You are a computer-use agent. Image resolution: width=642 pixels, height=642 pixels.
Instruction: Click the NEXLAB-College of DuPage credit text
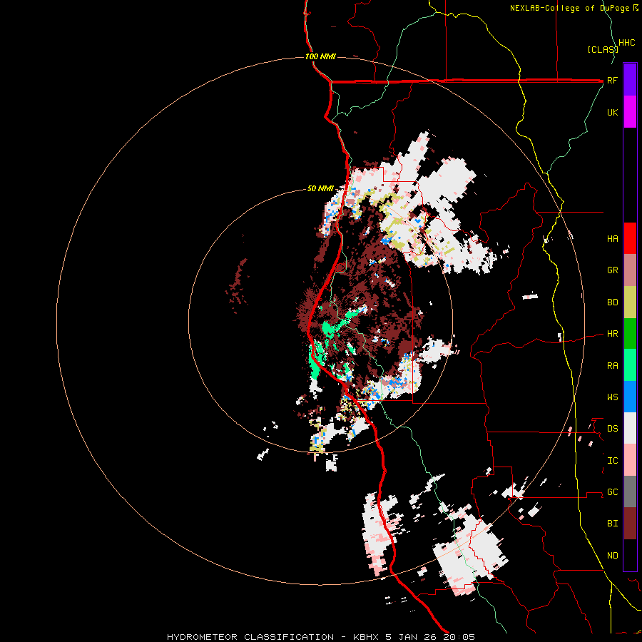[x=571, y=8]
